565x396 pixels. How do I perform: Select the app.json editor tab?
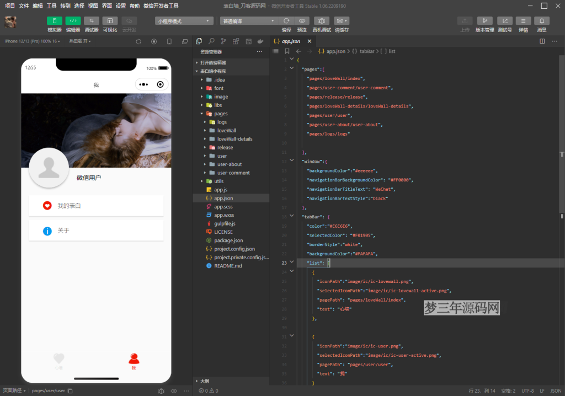pyautogui.click(x=291, y=41)
